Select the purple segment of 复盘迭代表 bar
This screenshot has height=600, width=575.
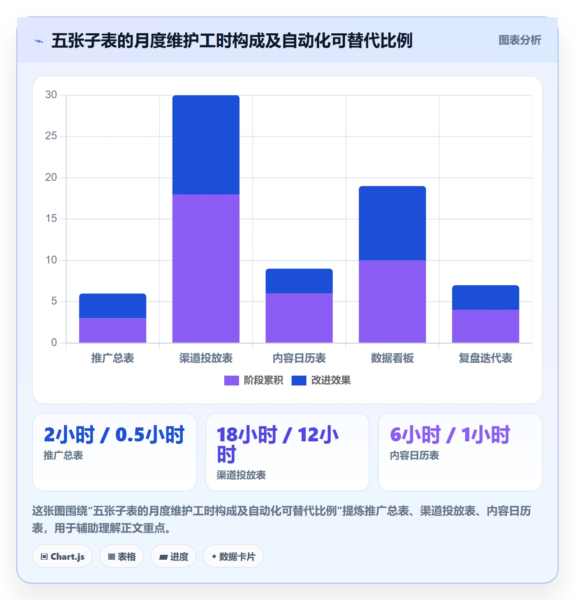[485, 326]
